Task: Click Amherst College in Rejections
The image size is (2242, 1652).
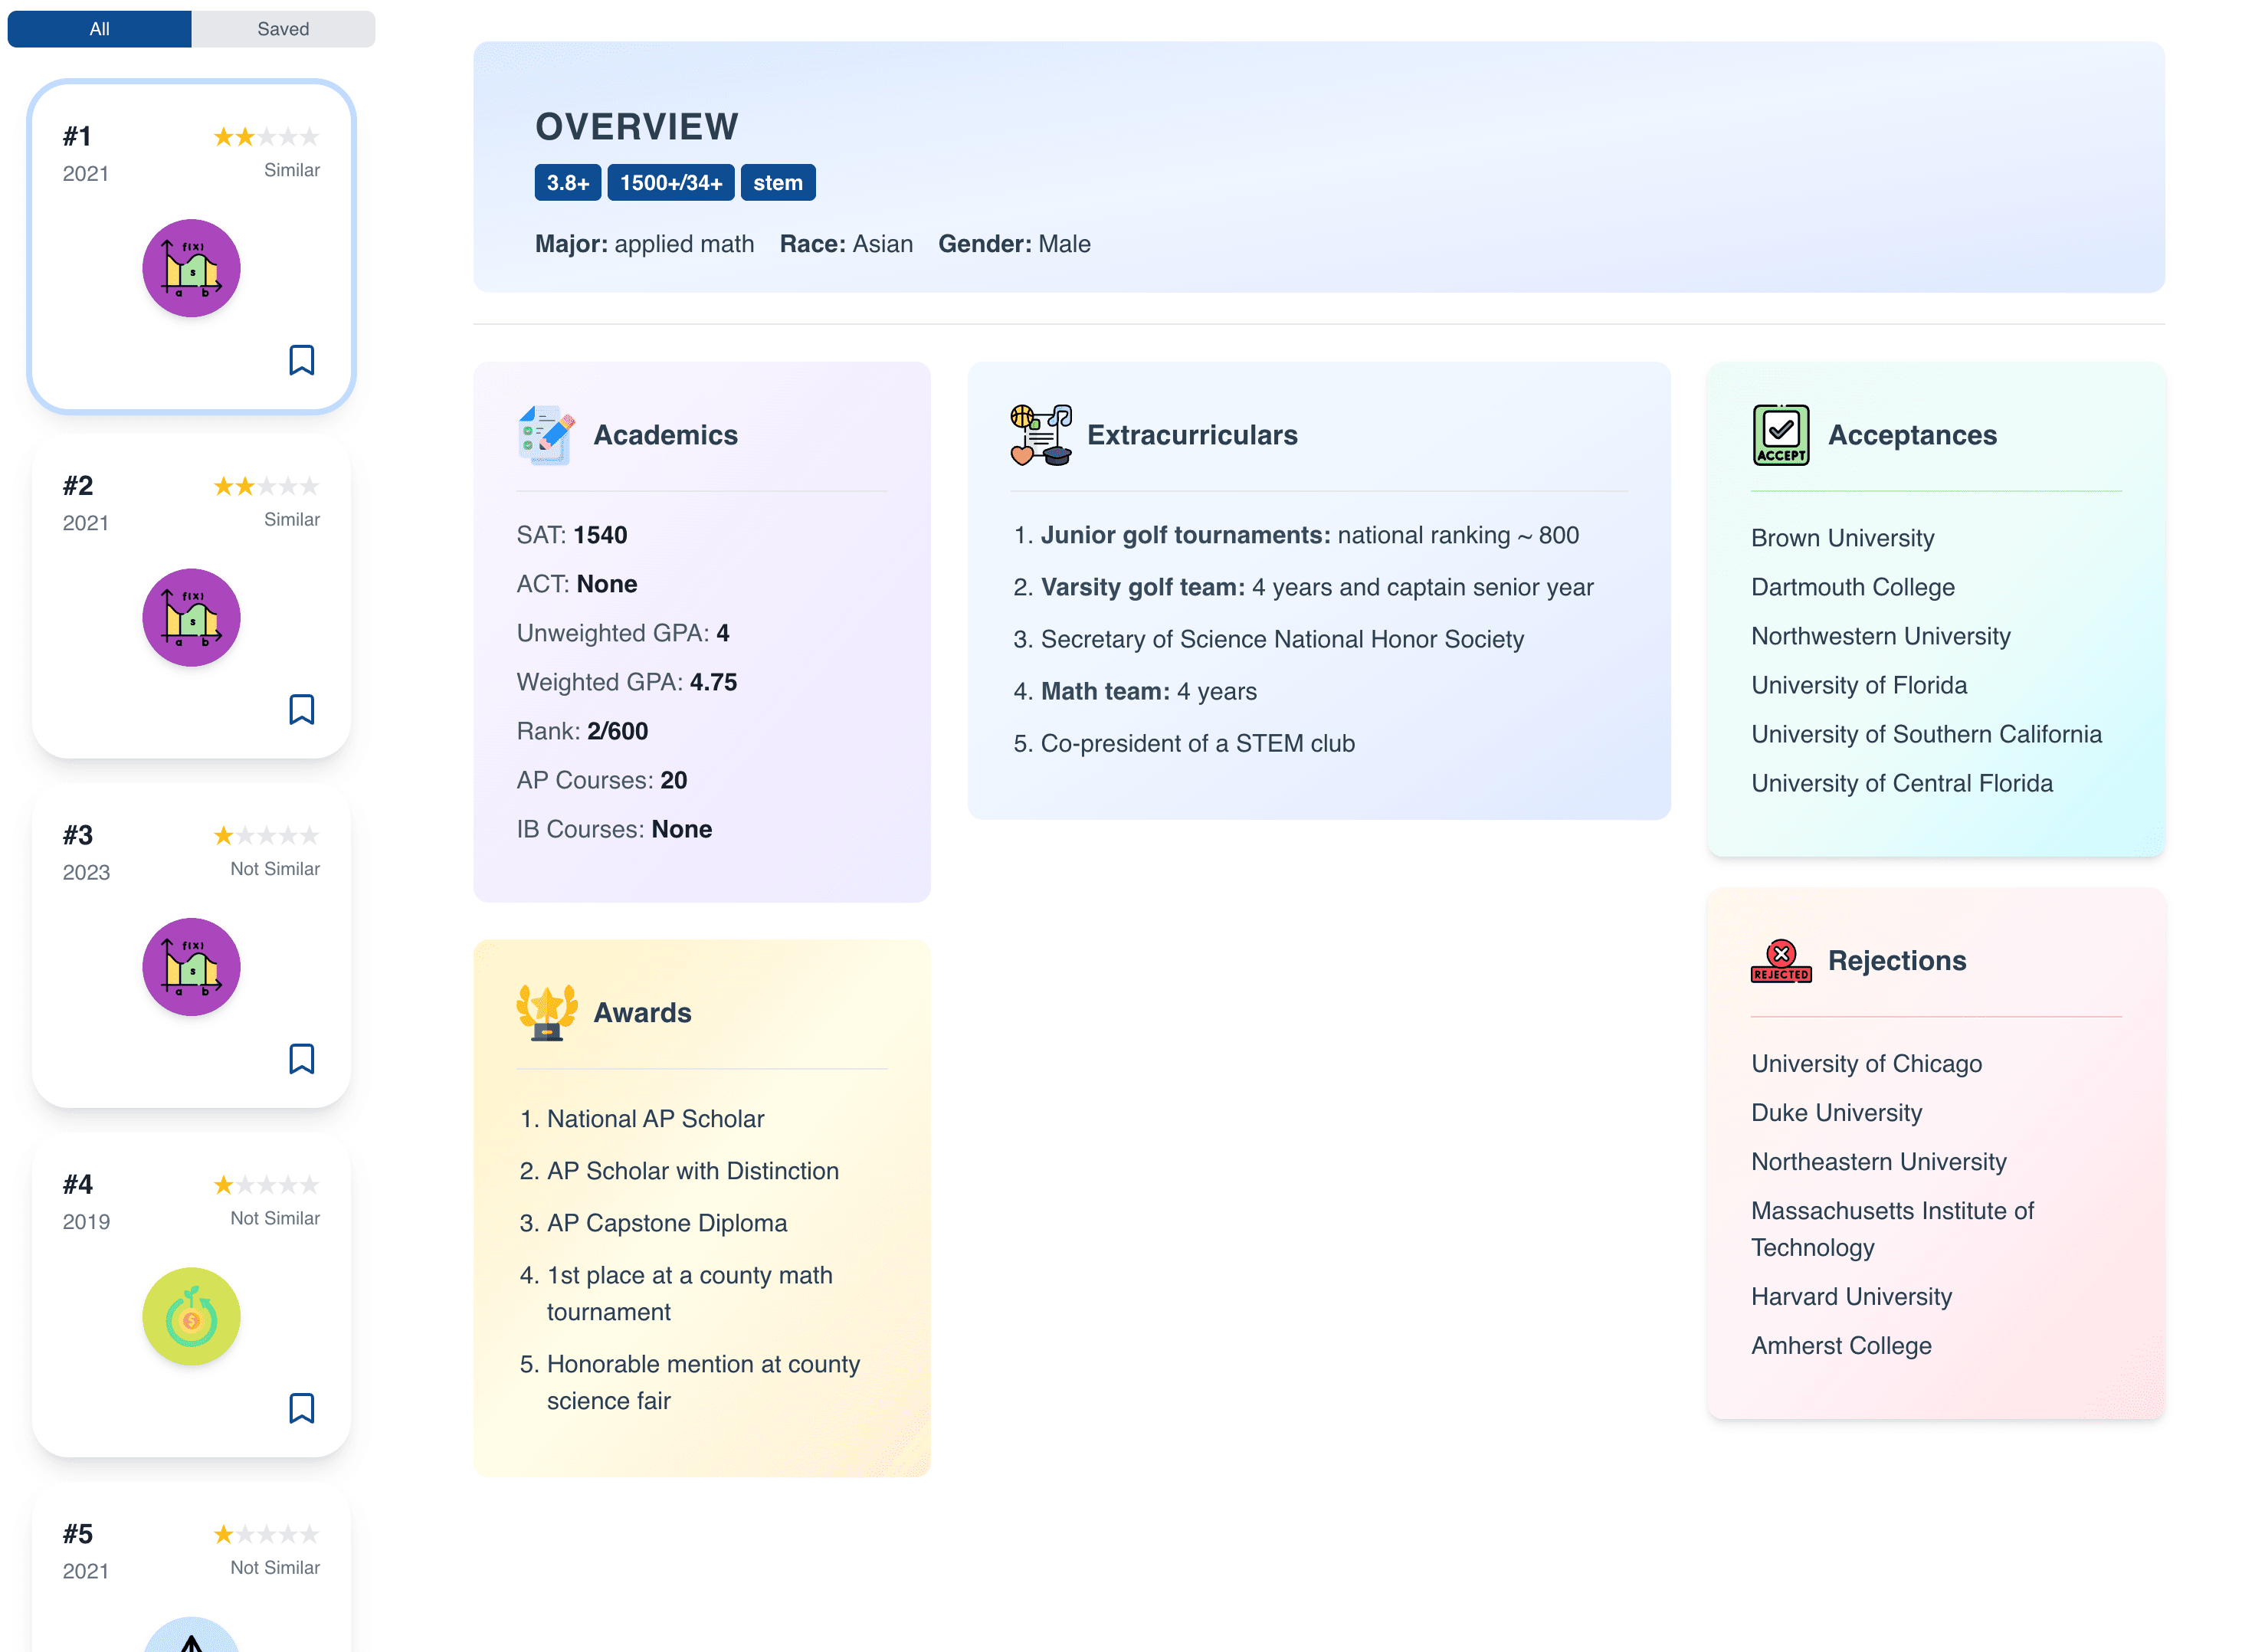Action: pos(1842,1346)
